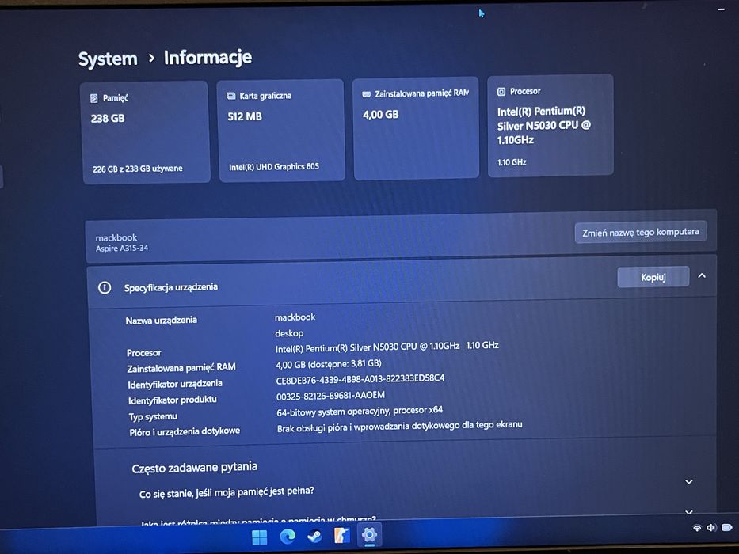Select product ID '00325-82126-89681-AAOEM'
739x554 pixels.
tap(330, 396)
